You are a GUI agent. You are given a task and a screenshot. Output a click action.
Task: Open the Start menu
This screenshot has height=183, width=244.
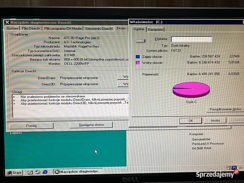pyautogui.click(x=14, y=173)
